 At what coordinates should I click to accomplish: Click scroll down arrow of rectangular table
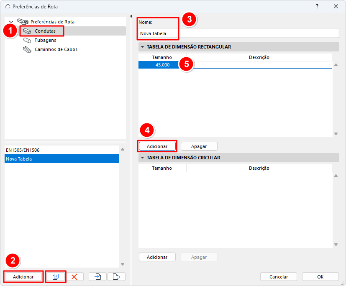(x=336, y=134)
